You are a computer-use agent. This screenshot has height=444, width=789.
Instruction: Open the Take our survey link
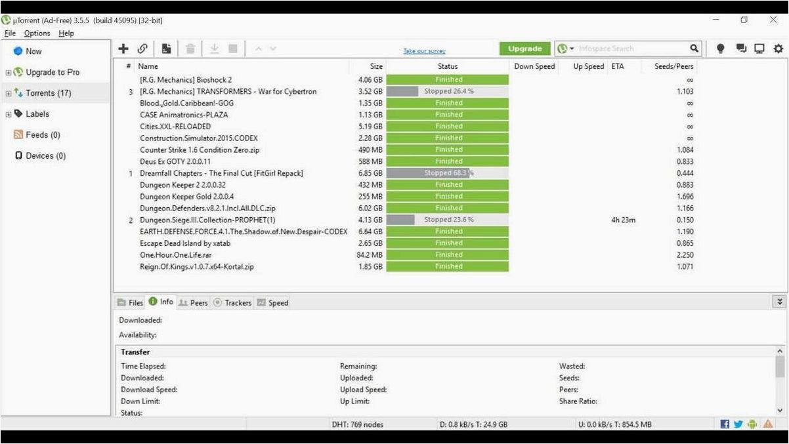(x=424, y=51)
